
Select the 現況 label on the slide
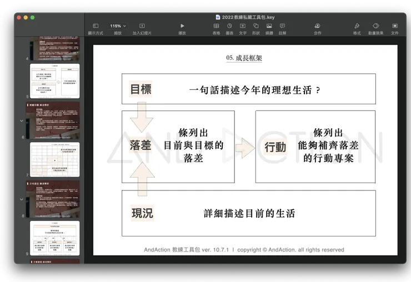142,213
